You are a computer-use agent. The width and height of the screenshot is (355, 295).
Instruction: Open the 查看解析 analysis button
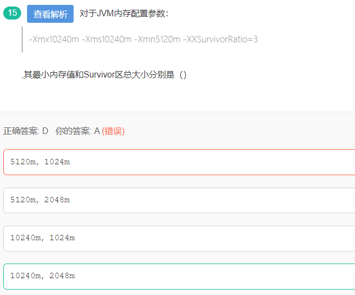(50, 14)
